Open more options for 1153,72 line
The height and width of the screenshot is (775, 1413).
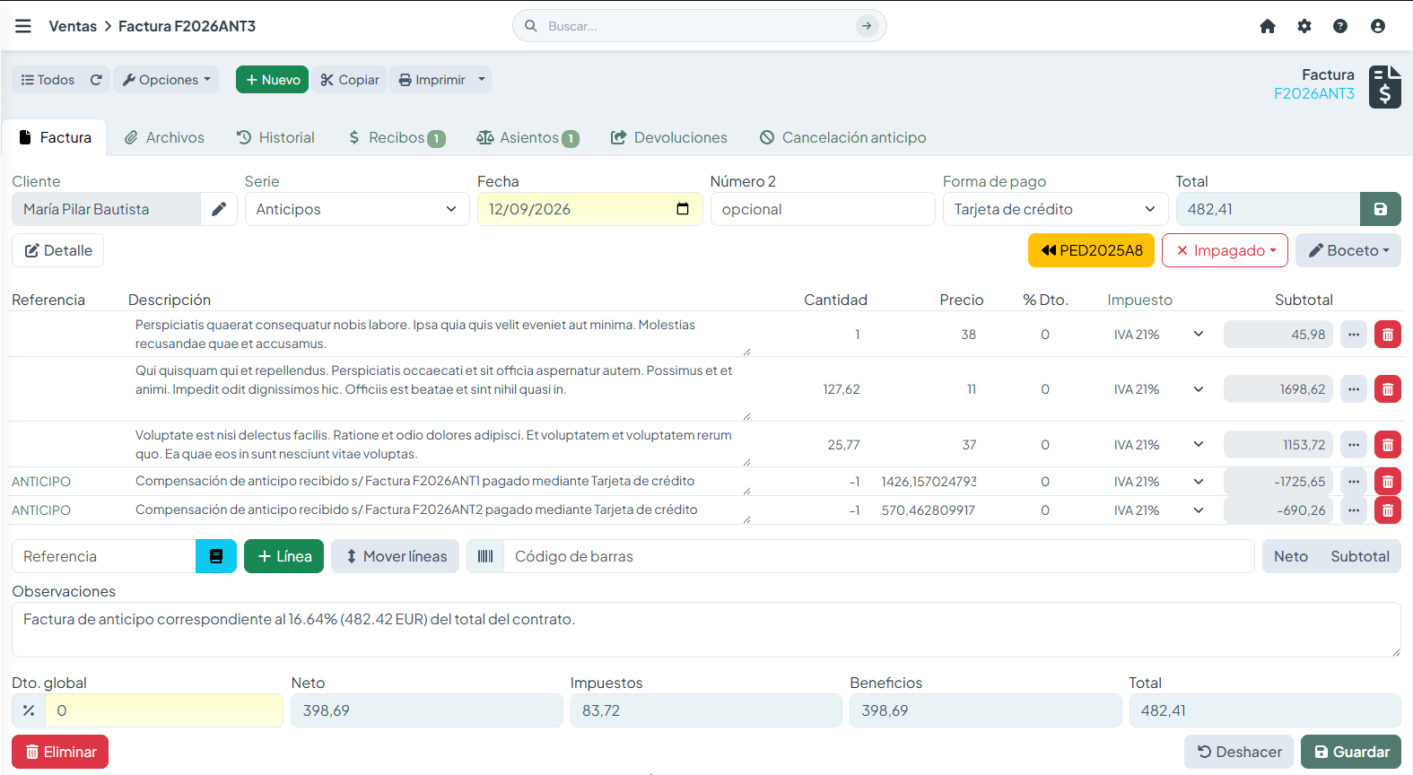pyautogui.click(x=1354, y=445)
